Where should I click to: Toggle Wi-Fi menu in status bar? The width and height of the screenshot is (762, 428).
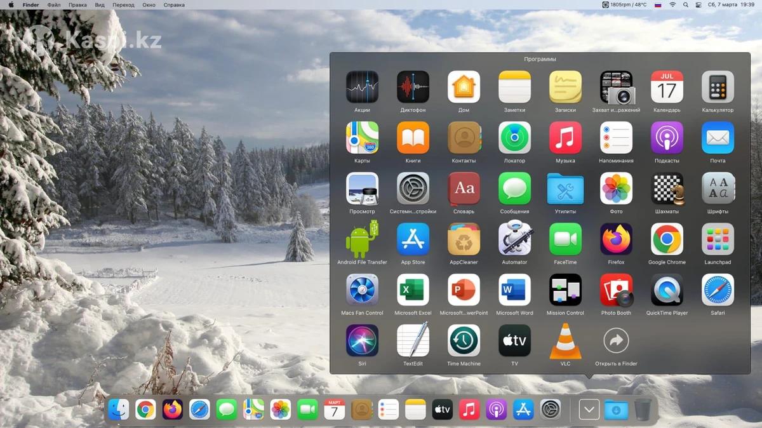pyautogui.click(x=672, y=4)
